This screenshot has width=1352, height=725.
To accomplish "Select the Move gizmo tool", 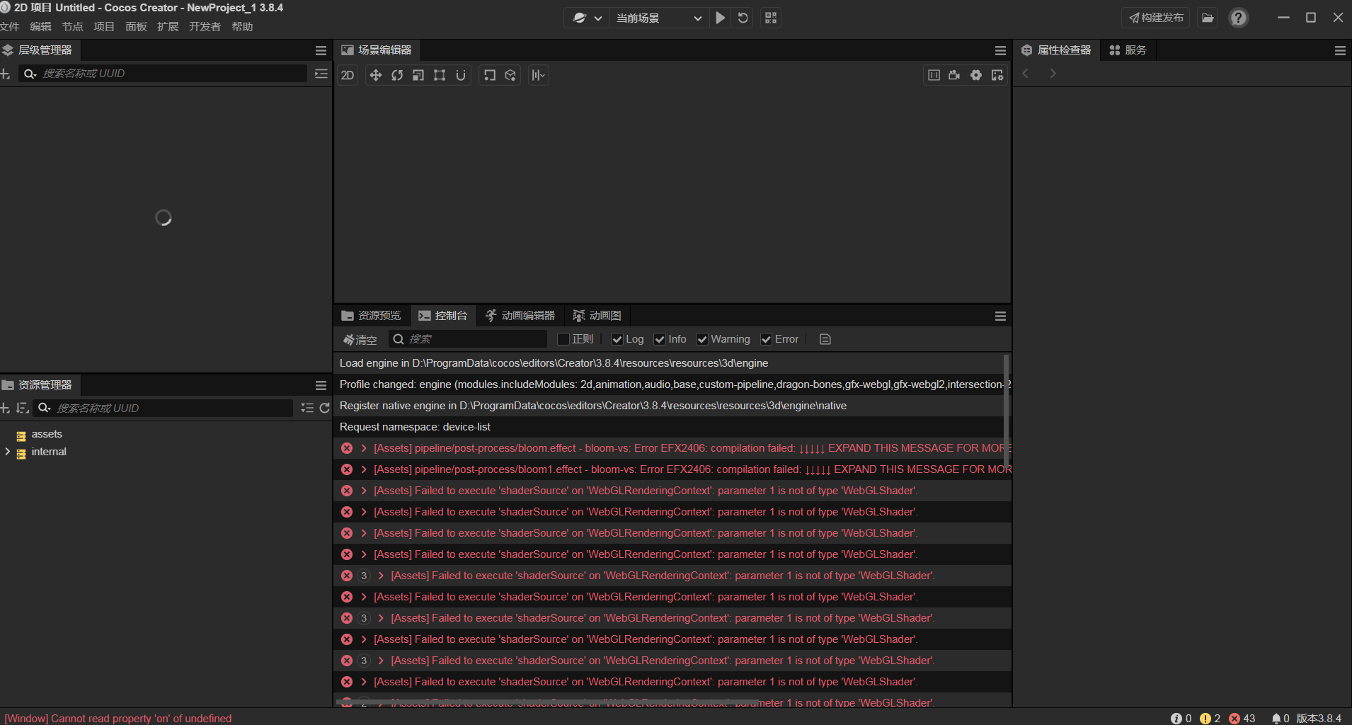I will [376, 75].
